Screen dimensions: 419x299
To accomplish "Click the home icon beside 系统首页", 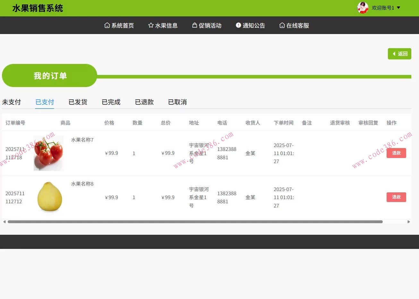I will click(107, 25).
